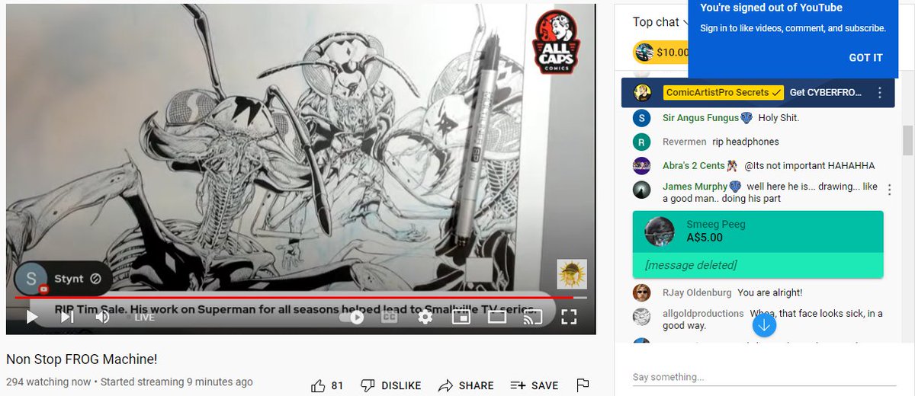This screenshot has height=396, width=915.
Task: Click allgoldproductions avatar
Action: pos(642,316)
